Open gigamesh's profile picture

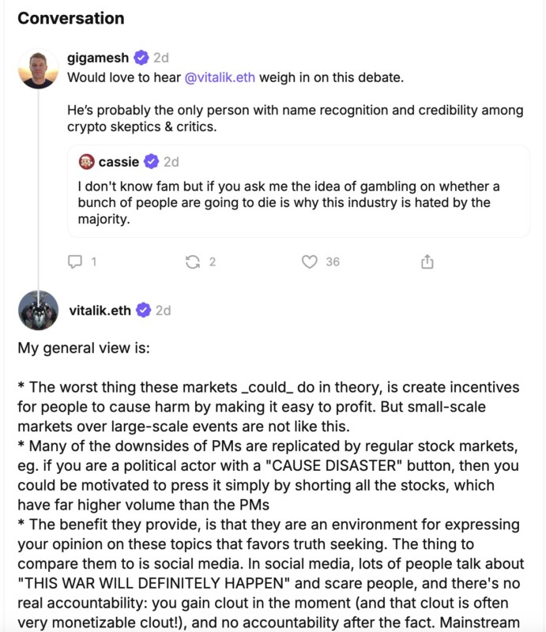38,70
